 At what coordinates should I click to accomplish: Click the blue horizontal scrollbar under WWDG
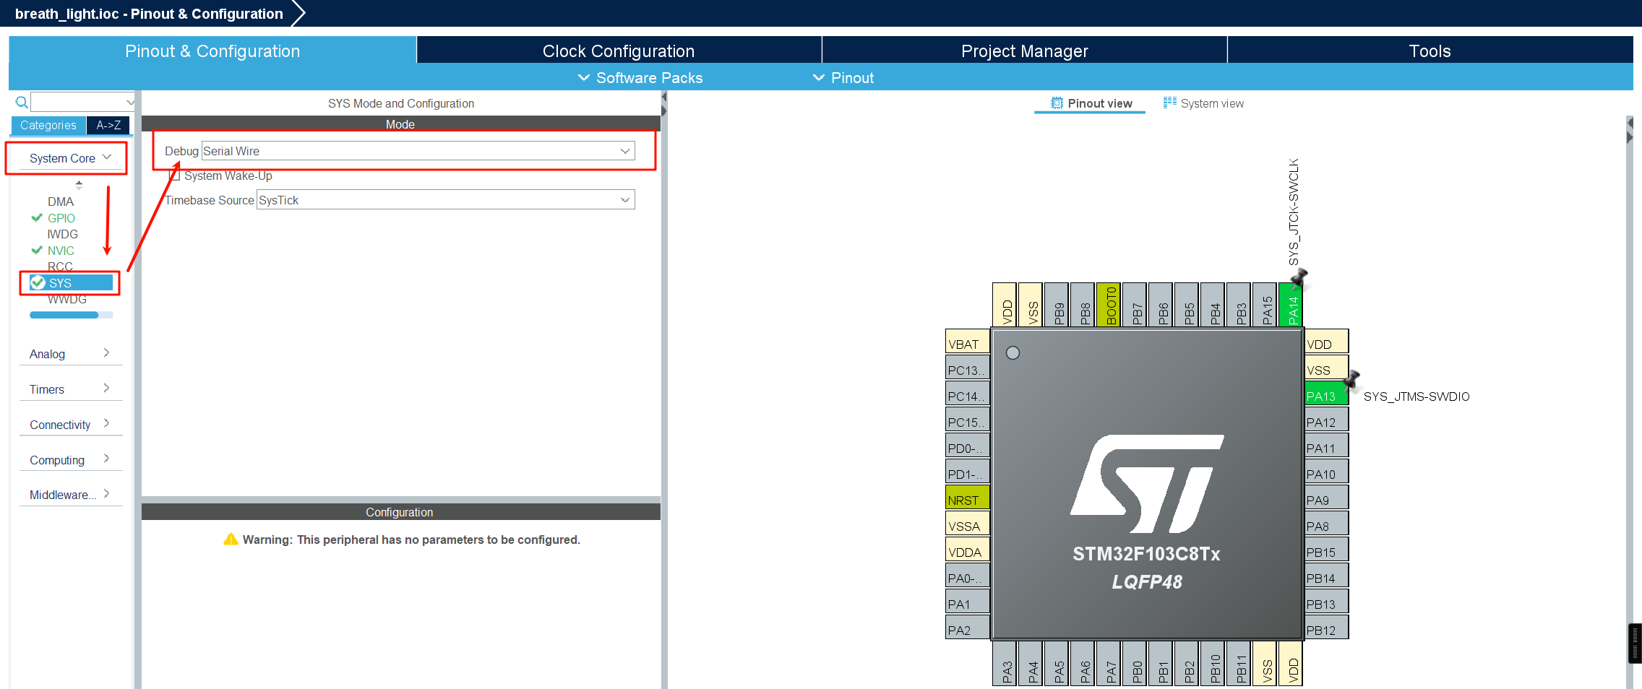click(64, 315)
